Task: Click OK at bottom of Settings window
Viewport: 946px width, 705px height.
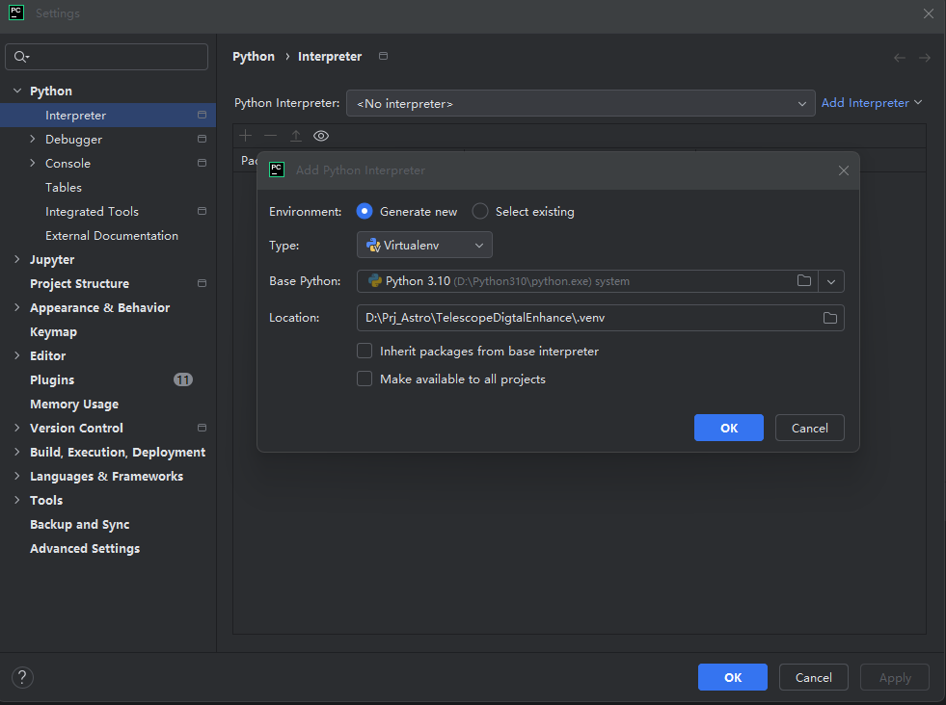Action: [x=733, y=677]
